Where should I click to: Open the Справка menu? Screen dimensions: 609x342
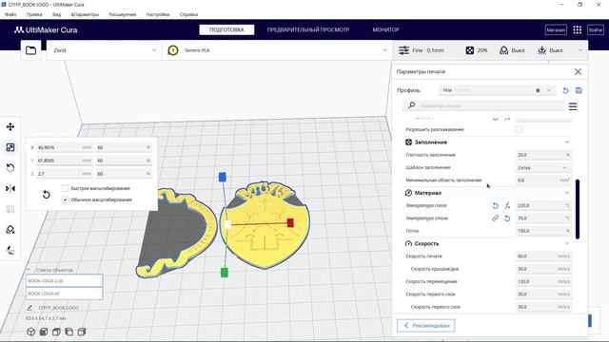[188, 14]
